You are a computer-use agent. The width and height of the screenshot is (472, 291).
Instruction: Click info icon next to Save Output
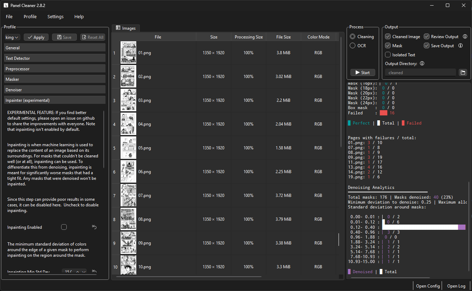click(x=460, y=45)
